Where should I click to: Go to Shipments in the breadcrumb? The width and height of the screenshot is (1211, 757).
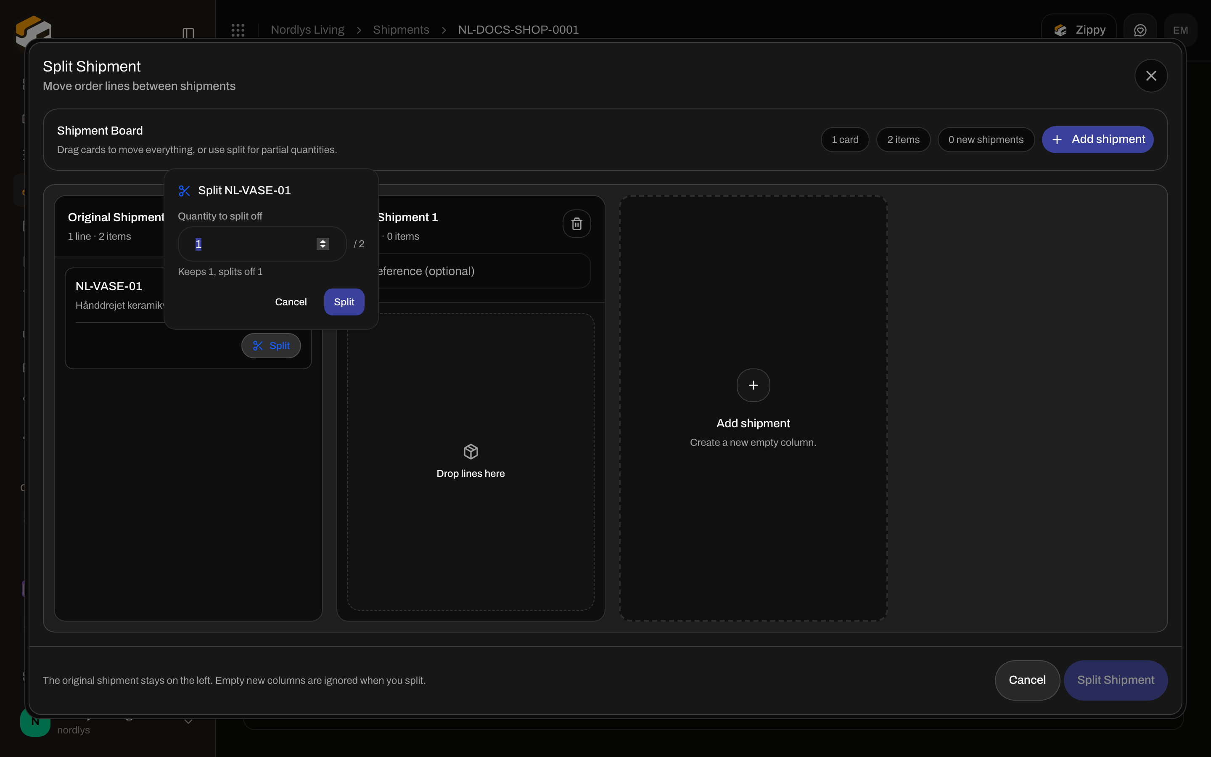[401, 30]
